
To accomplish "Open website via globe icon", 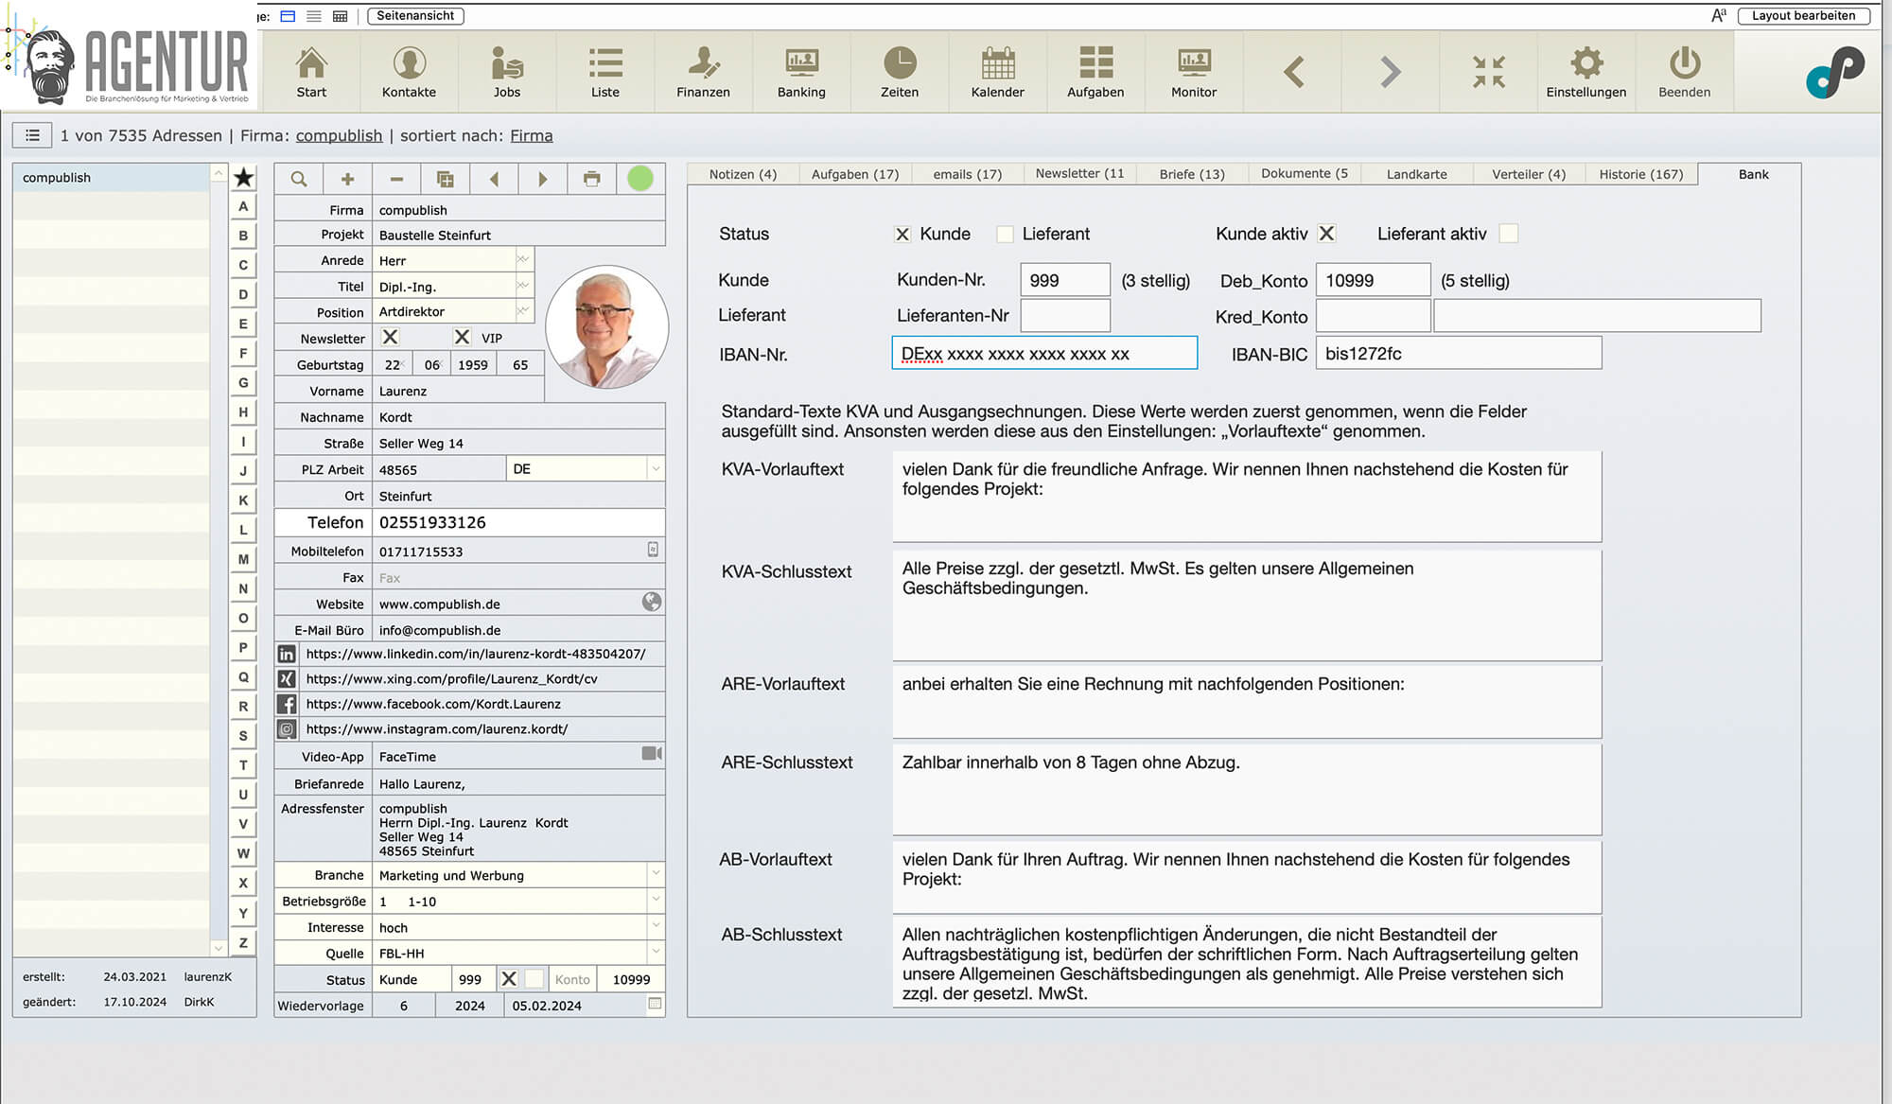I will (x=652, y=603).
